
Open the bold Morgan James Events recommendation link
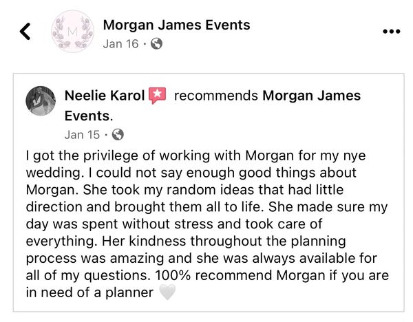312,96
